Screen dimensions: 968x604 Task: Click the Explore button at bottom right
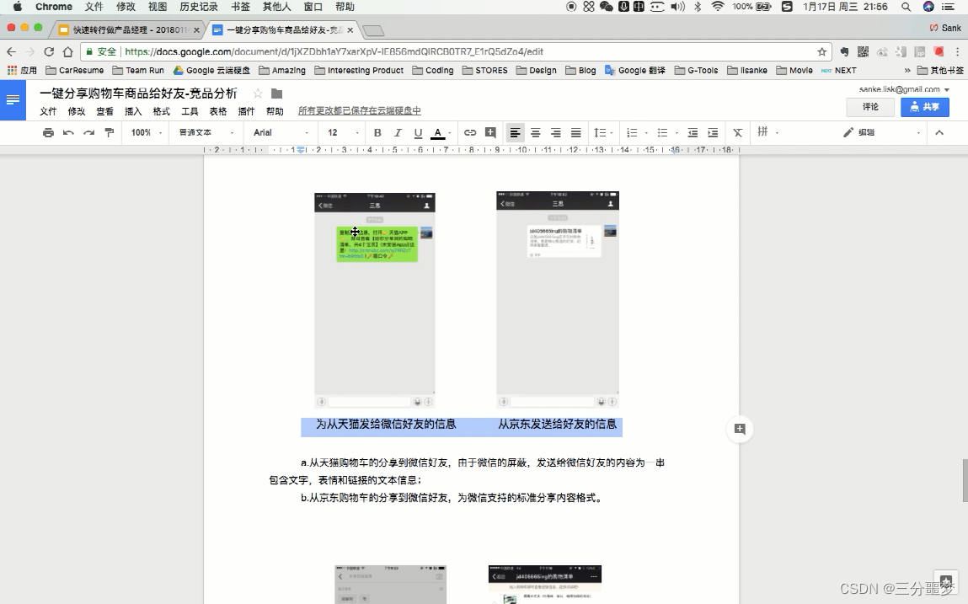coord(946,582)
